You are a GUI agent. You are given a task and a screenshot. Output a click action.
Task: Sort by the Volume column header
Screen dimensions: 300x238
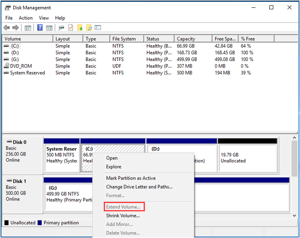[x=28, y=39]
